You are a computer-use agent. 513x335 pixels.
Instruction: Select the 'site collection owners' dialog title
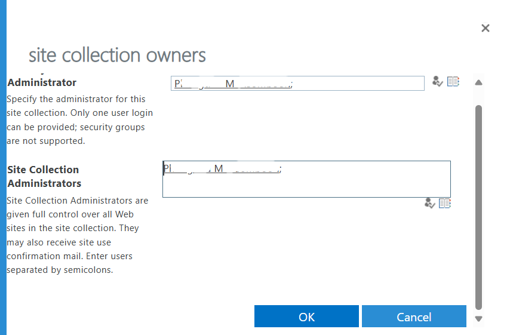pyautogui.click(x=117, y=55)
